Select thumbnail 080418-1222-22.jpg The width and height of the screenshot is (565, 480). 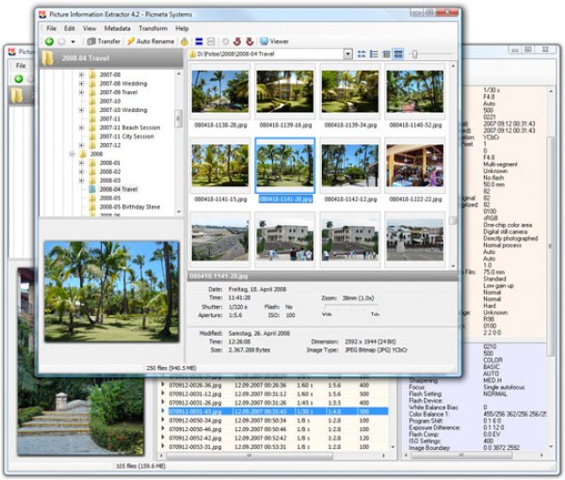414,168
